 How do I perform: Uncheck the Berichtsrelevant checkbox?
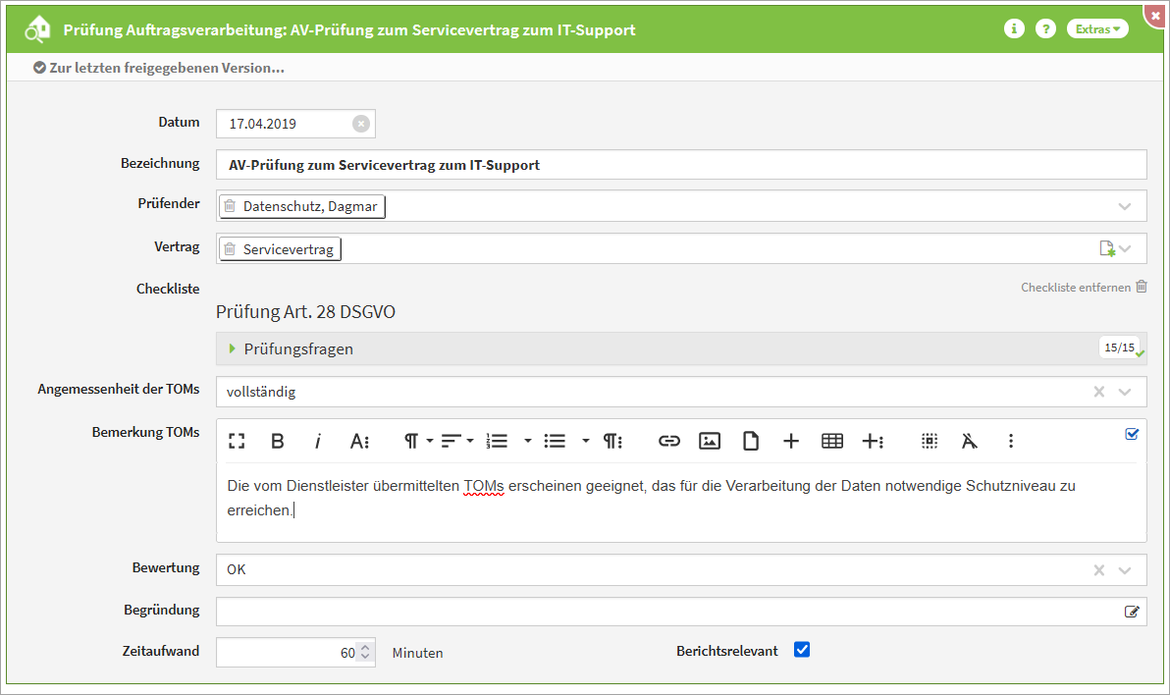(802, 650)
